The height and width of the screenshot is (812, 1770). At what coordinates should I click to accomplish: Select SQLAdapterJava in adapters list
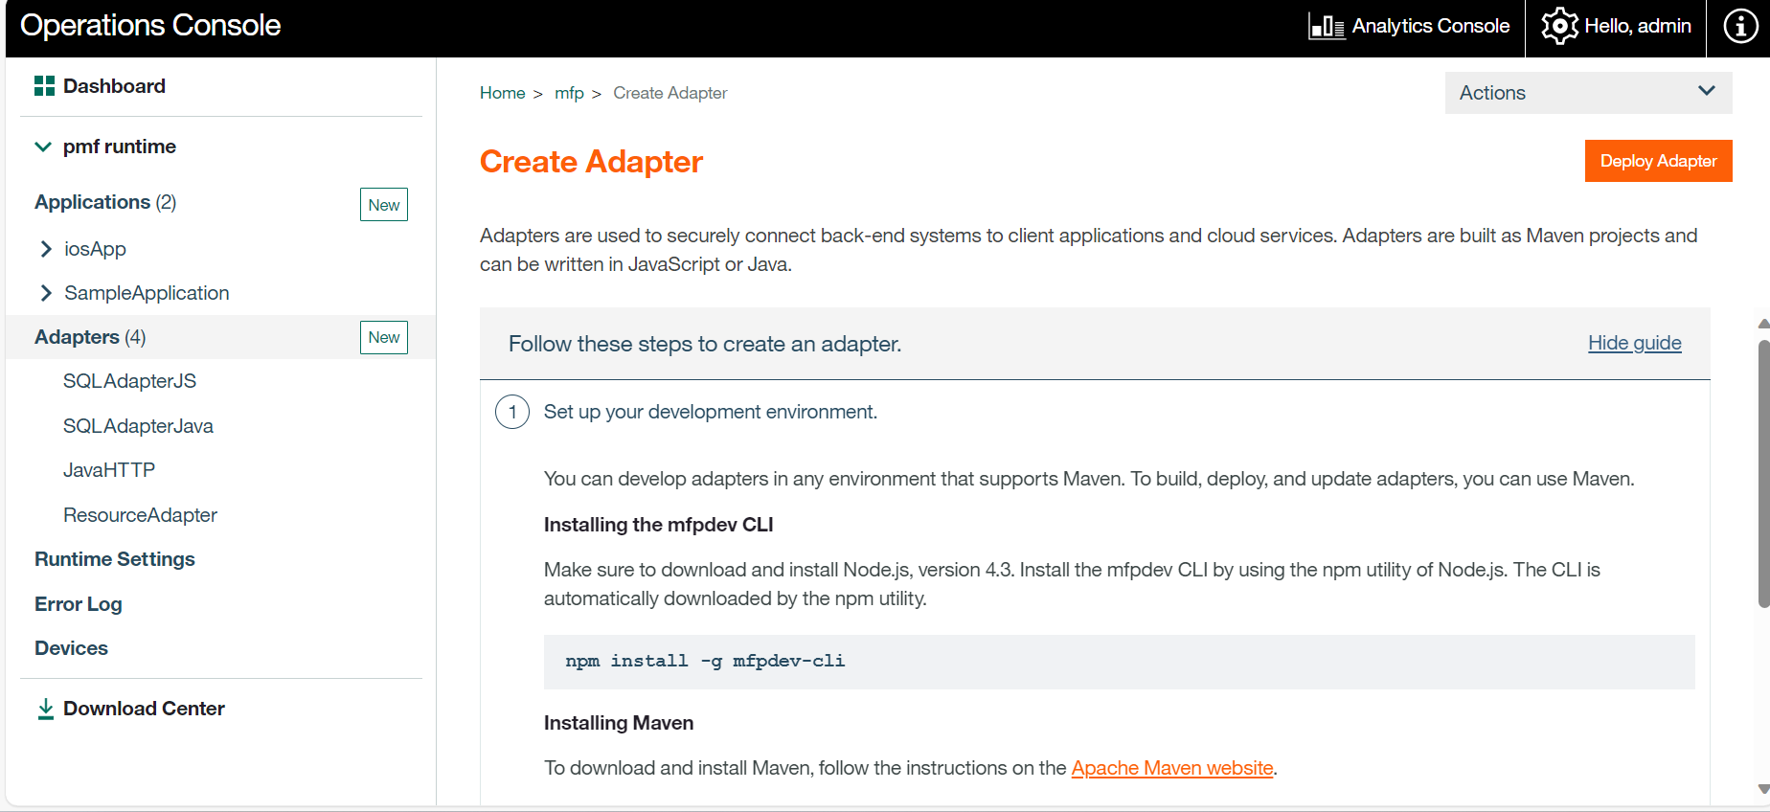138,426
